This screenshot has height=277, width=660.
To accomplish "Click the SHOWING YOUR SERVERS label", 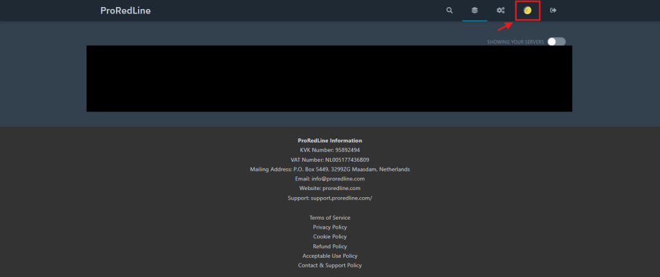I will (516, 42).
